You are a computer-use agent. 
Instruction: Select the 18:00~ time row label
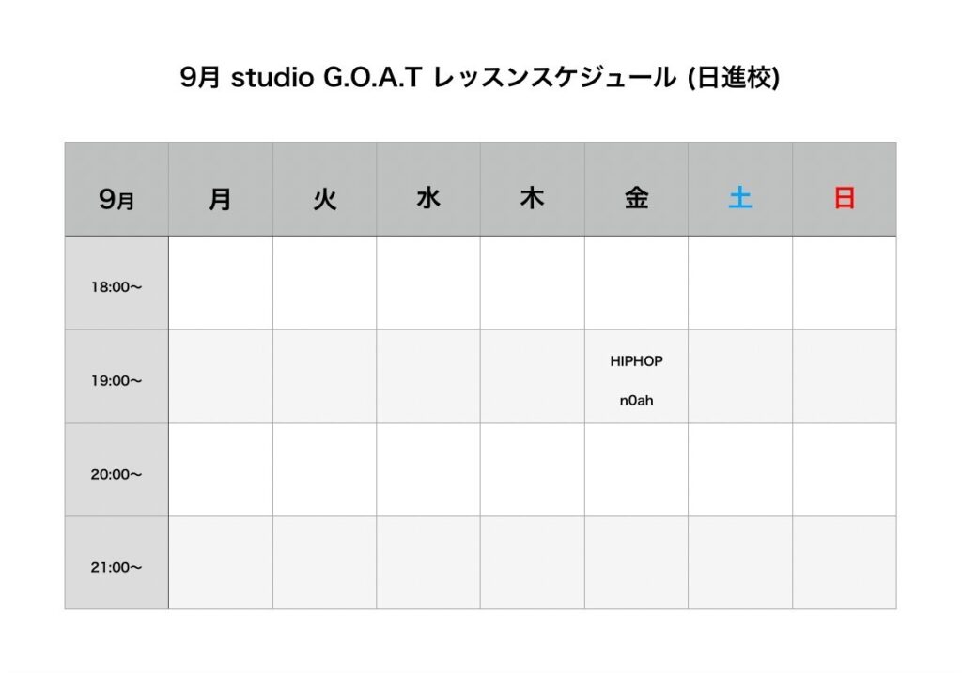[116, 287]
